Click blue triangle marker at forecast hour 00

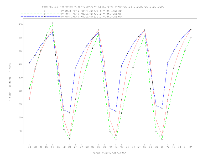pos(29,63)
